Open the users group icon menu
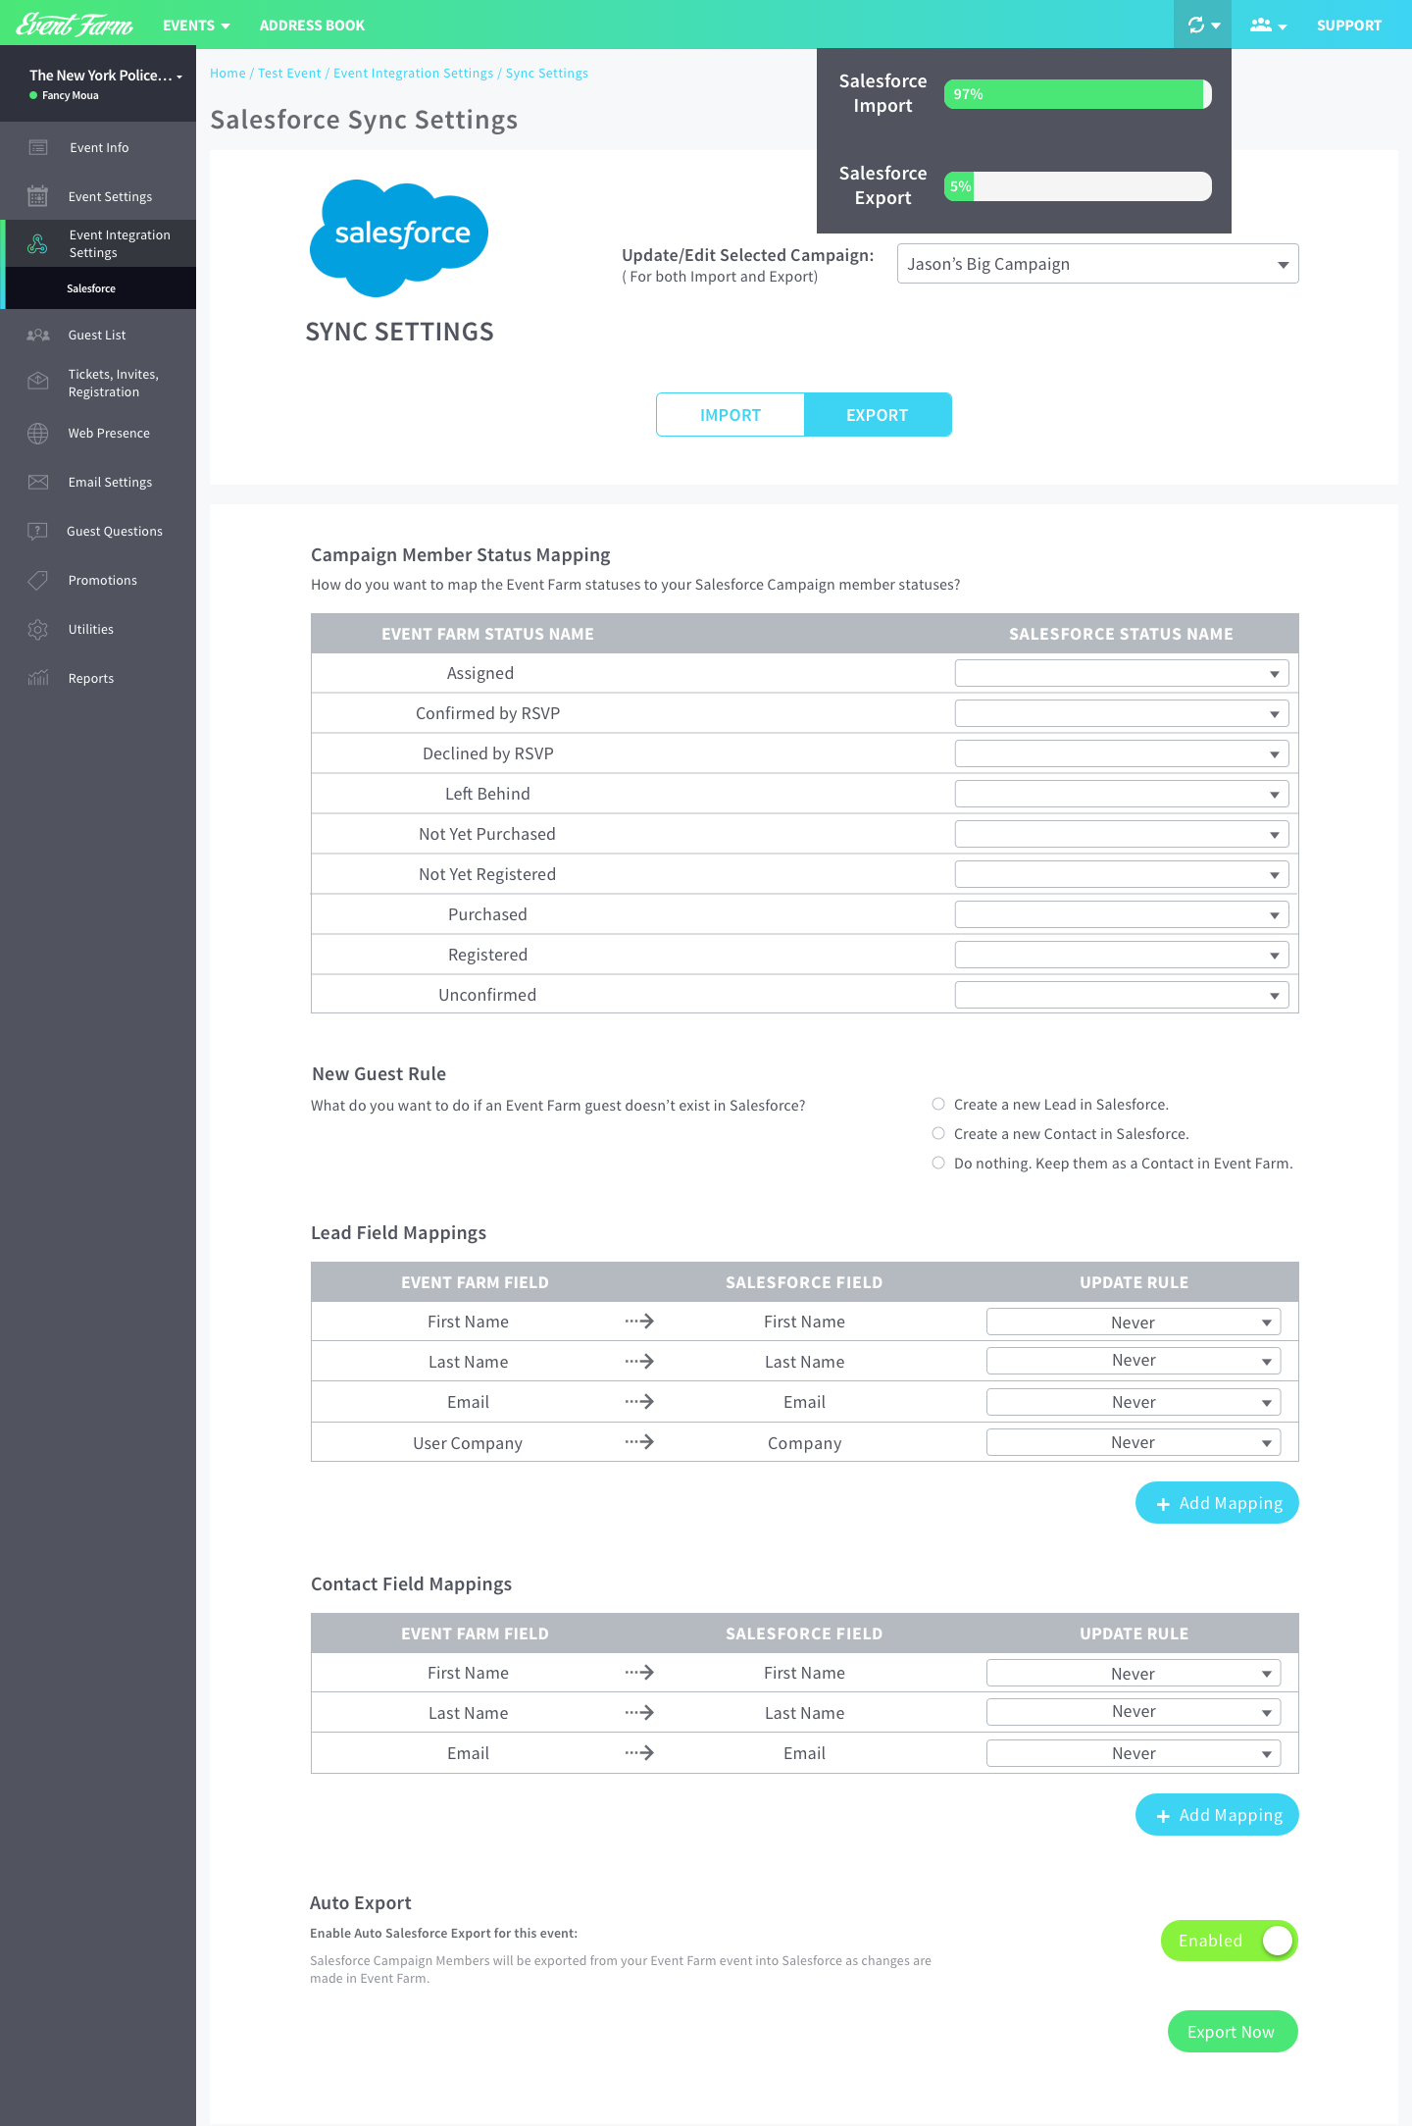The height and width of the screenshot is (2126, 1412). (1267, 25)
